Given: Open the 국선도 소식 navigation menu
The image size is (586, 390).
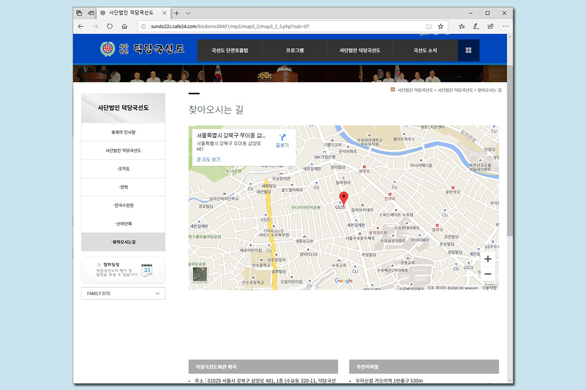Looking at the screenshot, I should 425,50.
